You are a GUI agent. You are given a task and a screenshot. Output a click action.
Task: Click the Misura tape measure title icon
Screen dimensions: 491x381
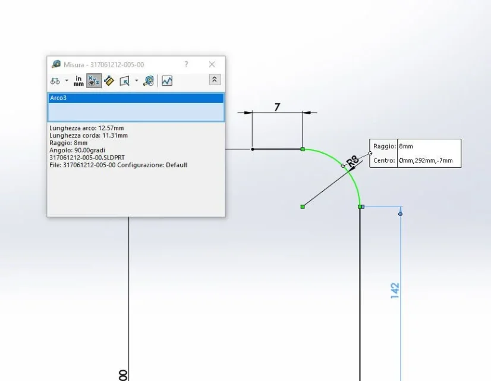[x=56, y=64]
